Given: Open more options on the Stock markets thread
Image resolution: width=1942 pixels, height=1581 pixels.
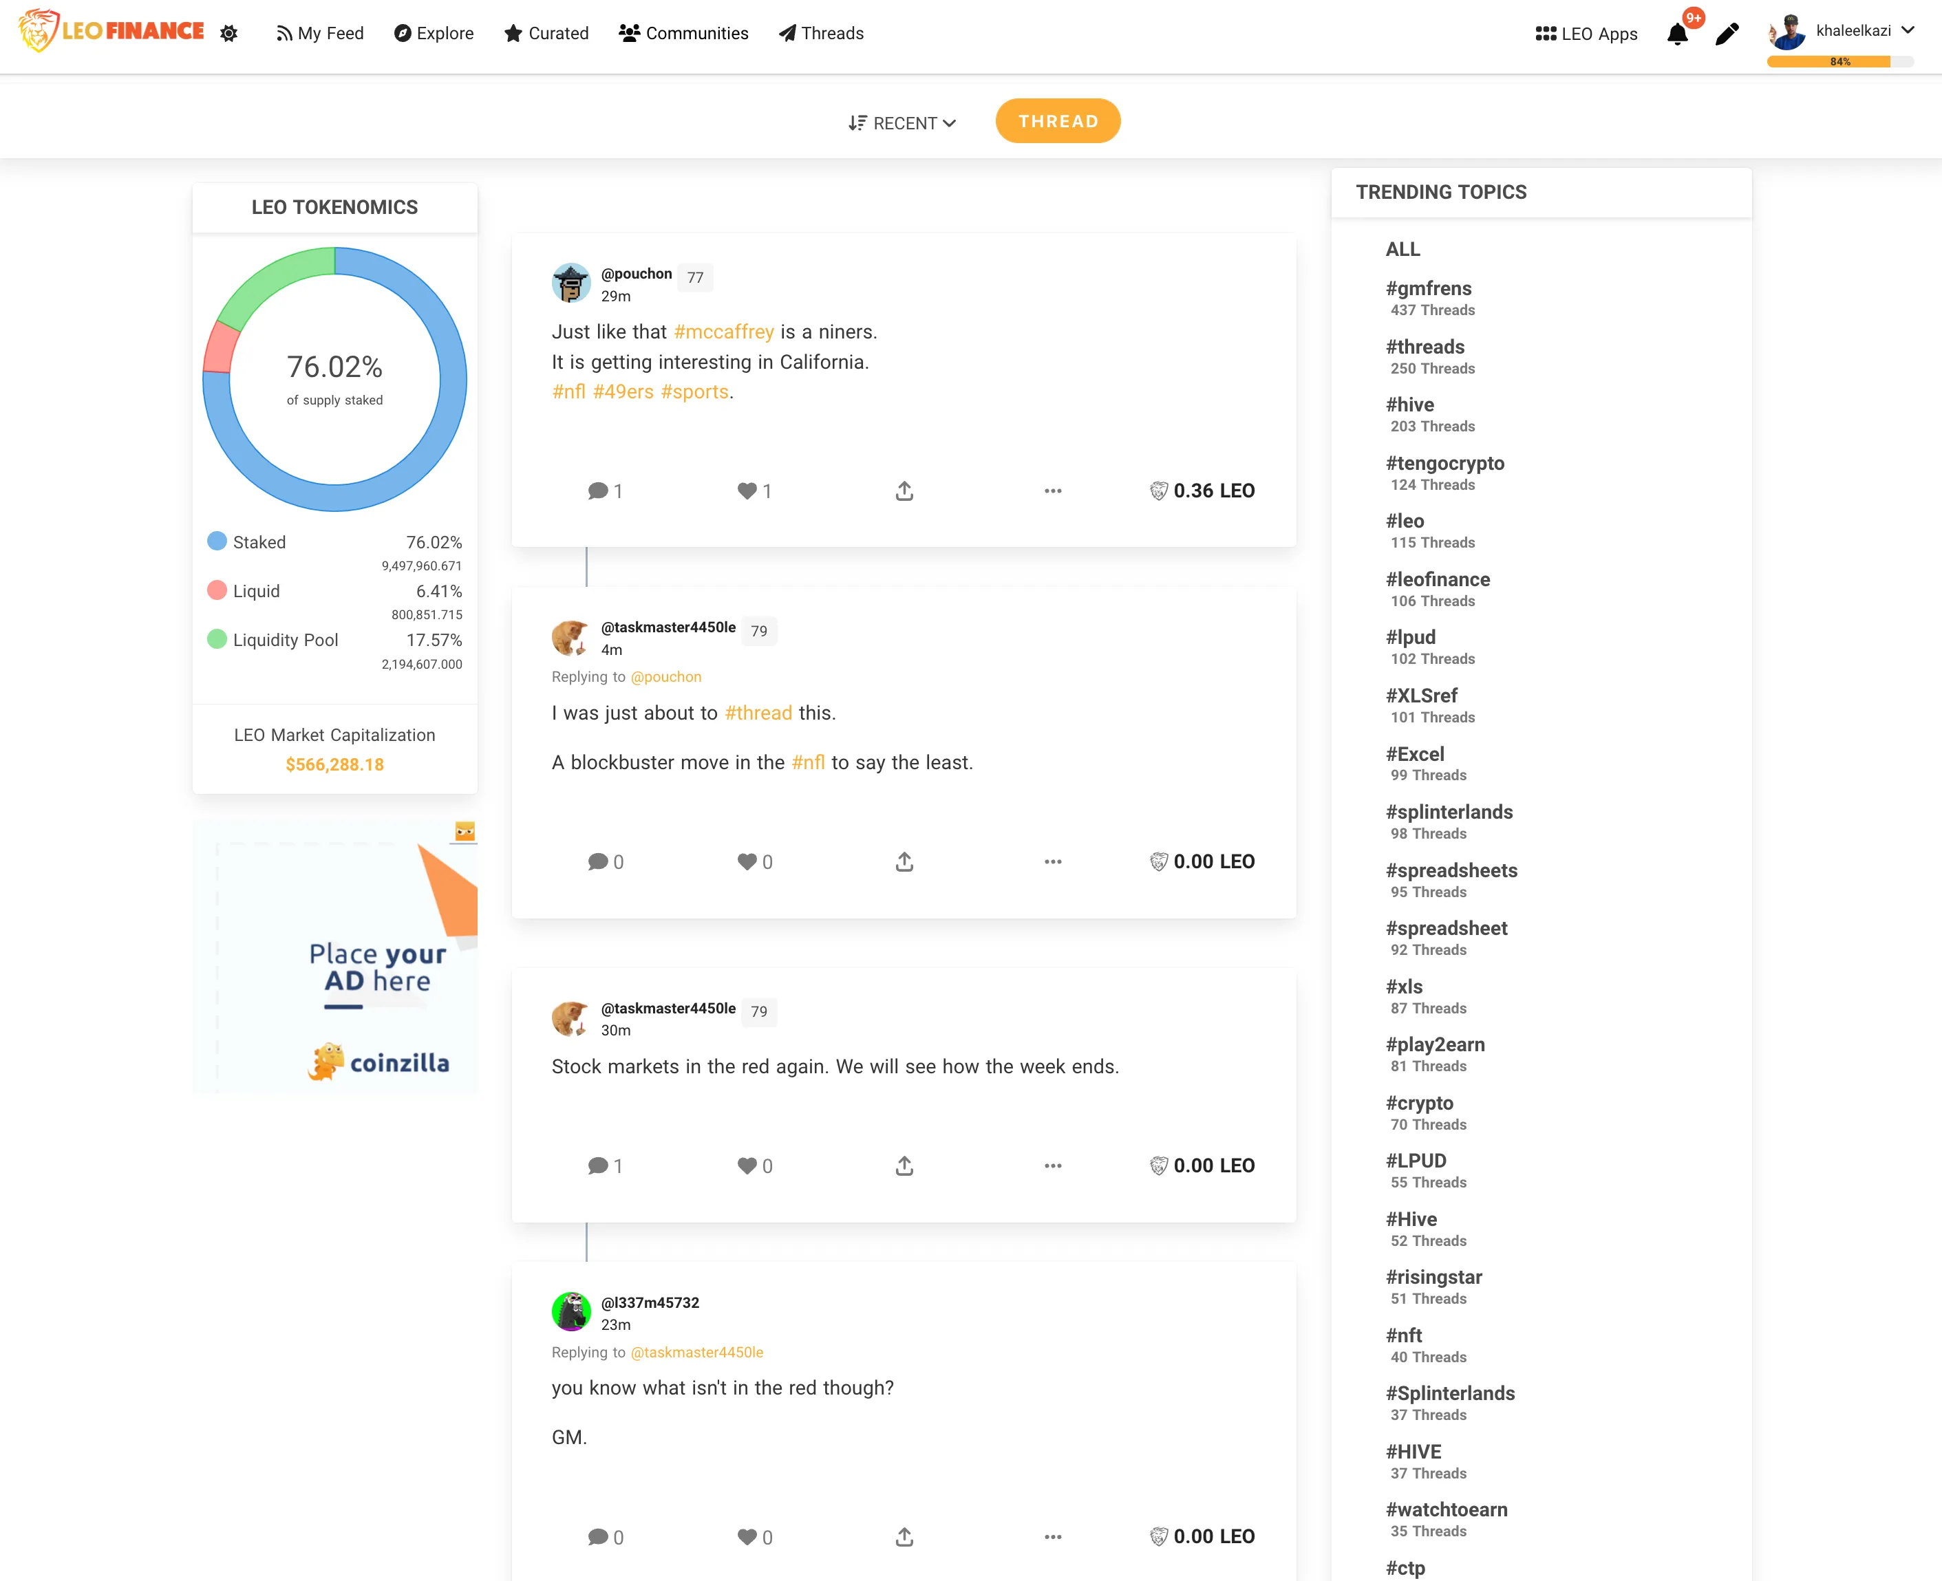Looking at the screenshot, I should pyautogui.click(x=1053, y=1165).
